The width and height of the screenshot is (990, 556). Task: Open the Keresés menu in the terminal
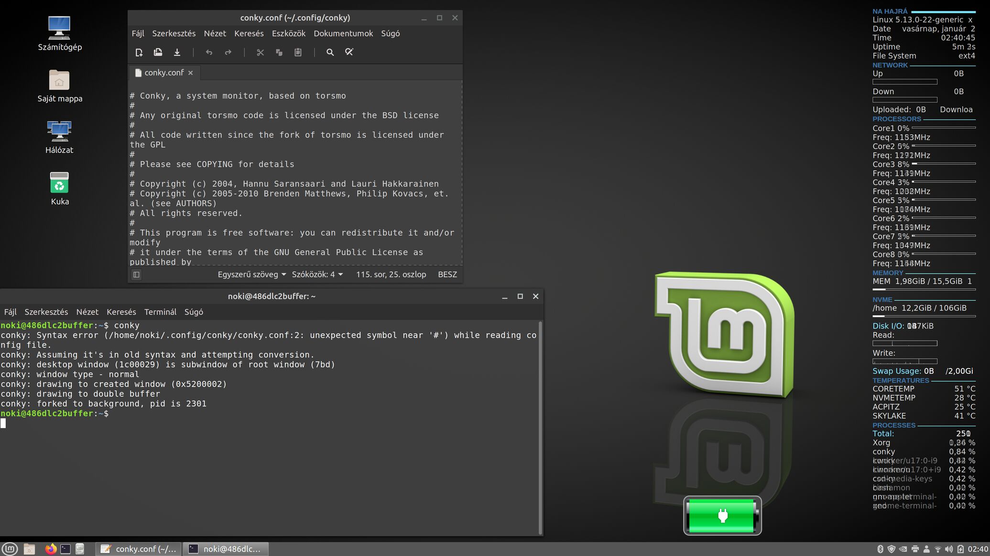(x=121, y=312)
